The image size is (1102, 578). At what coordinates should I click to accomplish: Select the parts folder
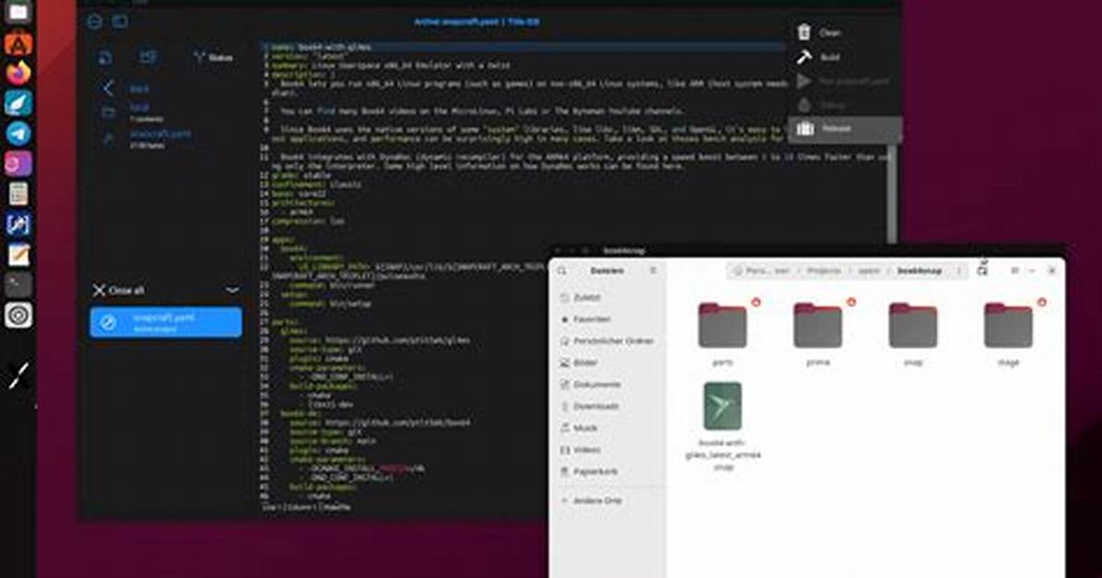point(722,332)
